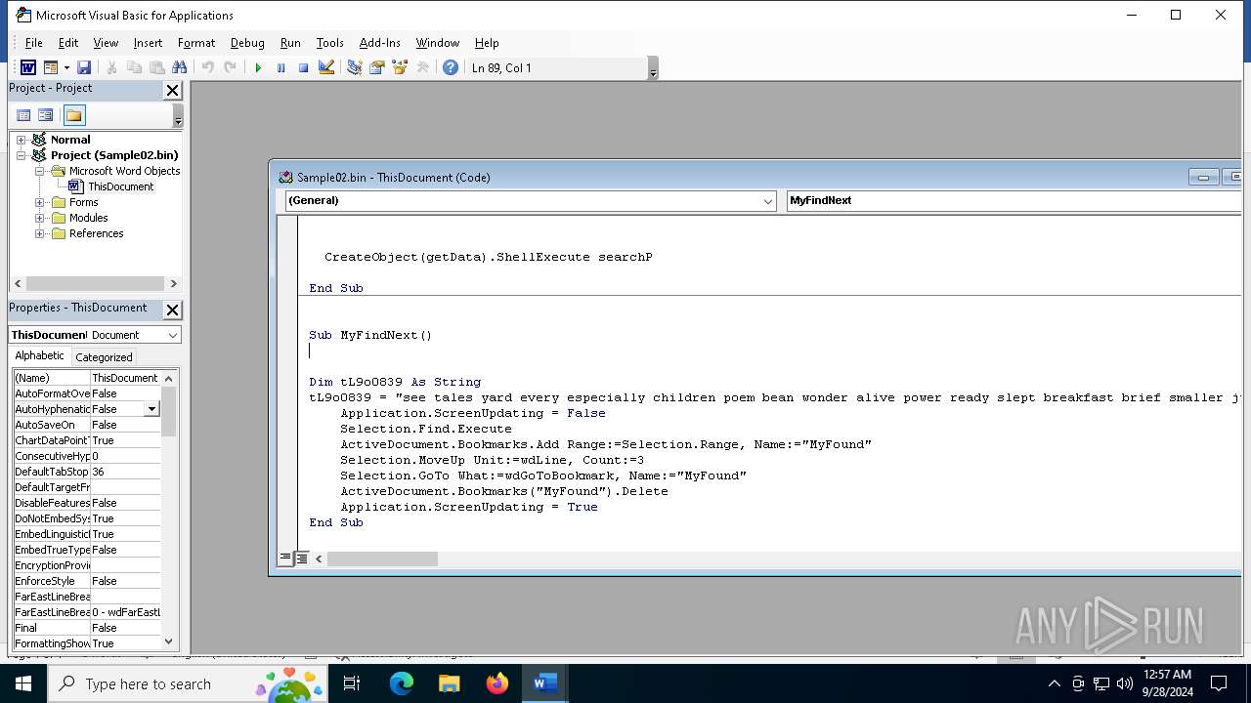1251x703 pixels.
Task: Open the Run menu
Action: [x=290, y=43]
